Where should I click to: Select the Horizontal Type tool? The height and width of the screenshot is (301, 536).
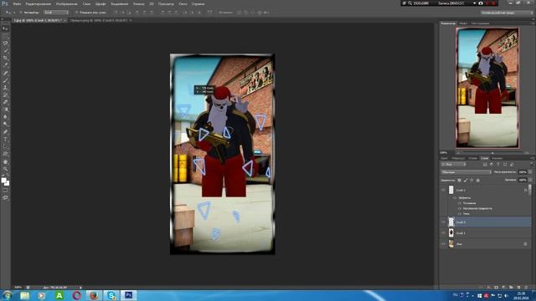[5, 139]
